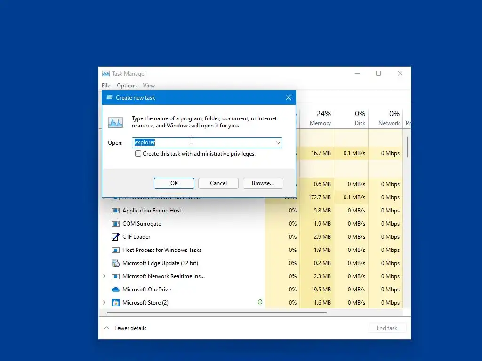Viewport: 482px width, 361px height.
Task: Click the Cancel button
Action: click(x=218, y=183)
